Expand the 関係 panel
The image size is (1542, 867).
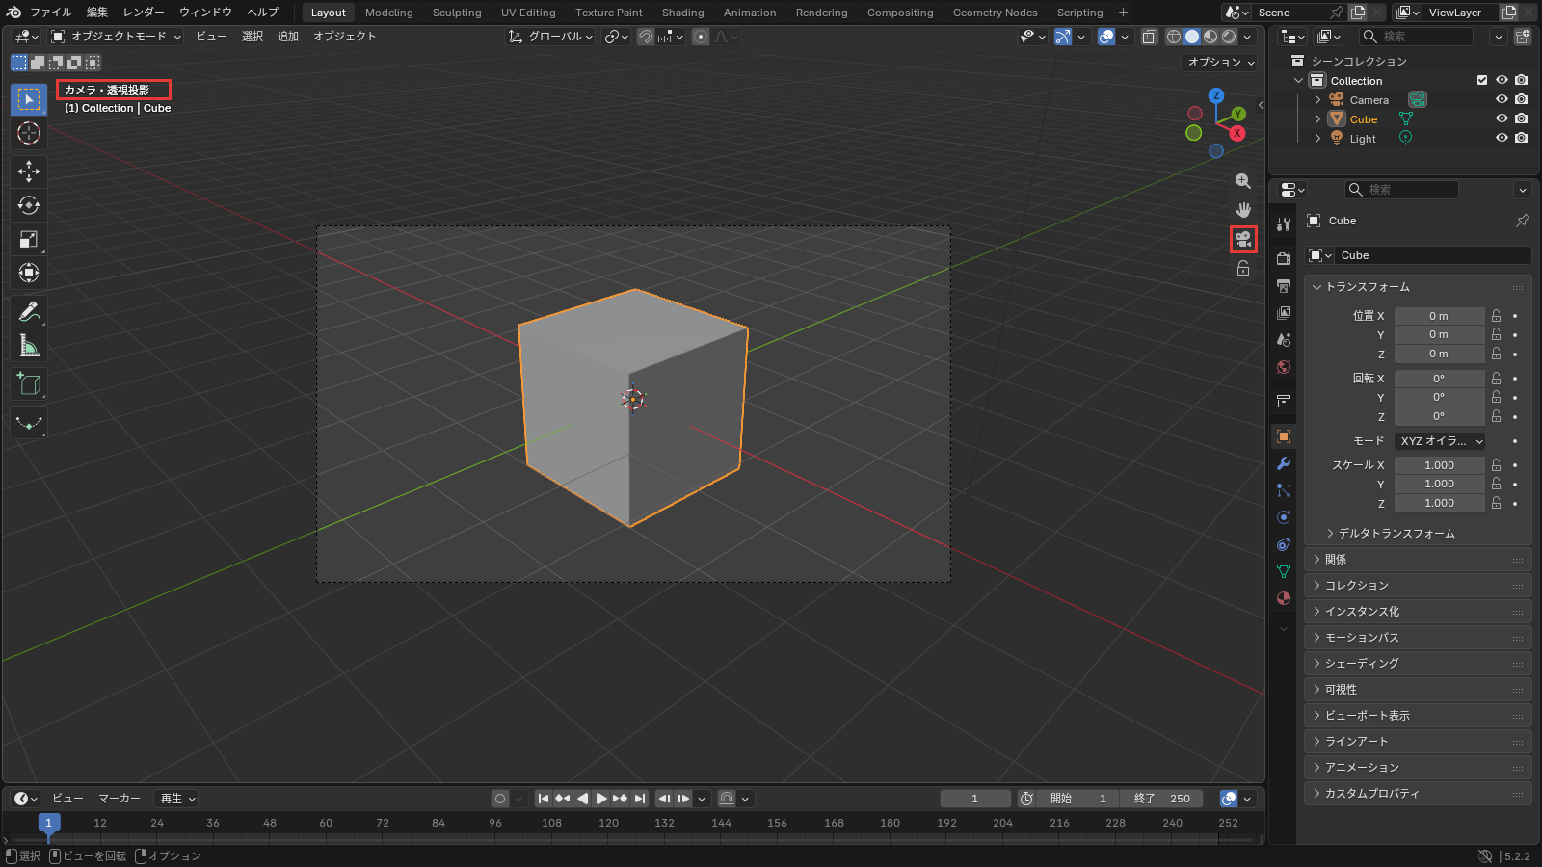tap(1418, 560)
